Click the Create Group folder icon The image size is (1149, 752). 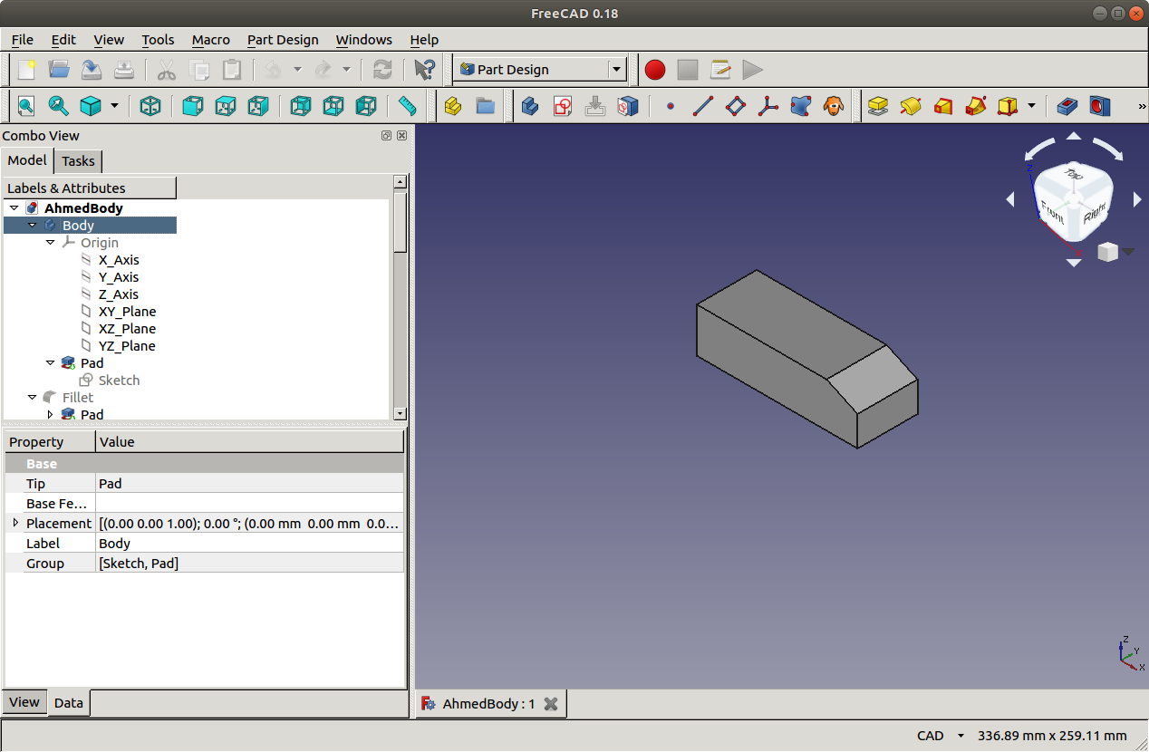click(x=486, y=106)
